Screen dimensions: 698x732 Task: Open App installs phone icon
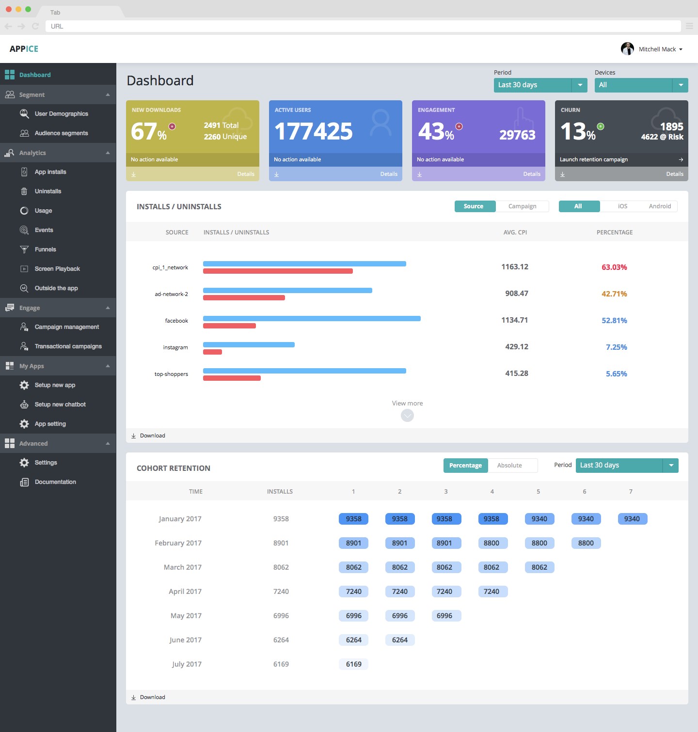point(24,172)
